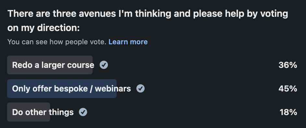Click the 45% result value
This screenshot has width=306, height=128.
[x=288, y=89]
